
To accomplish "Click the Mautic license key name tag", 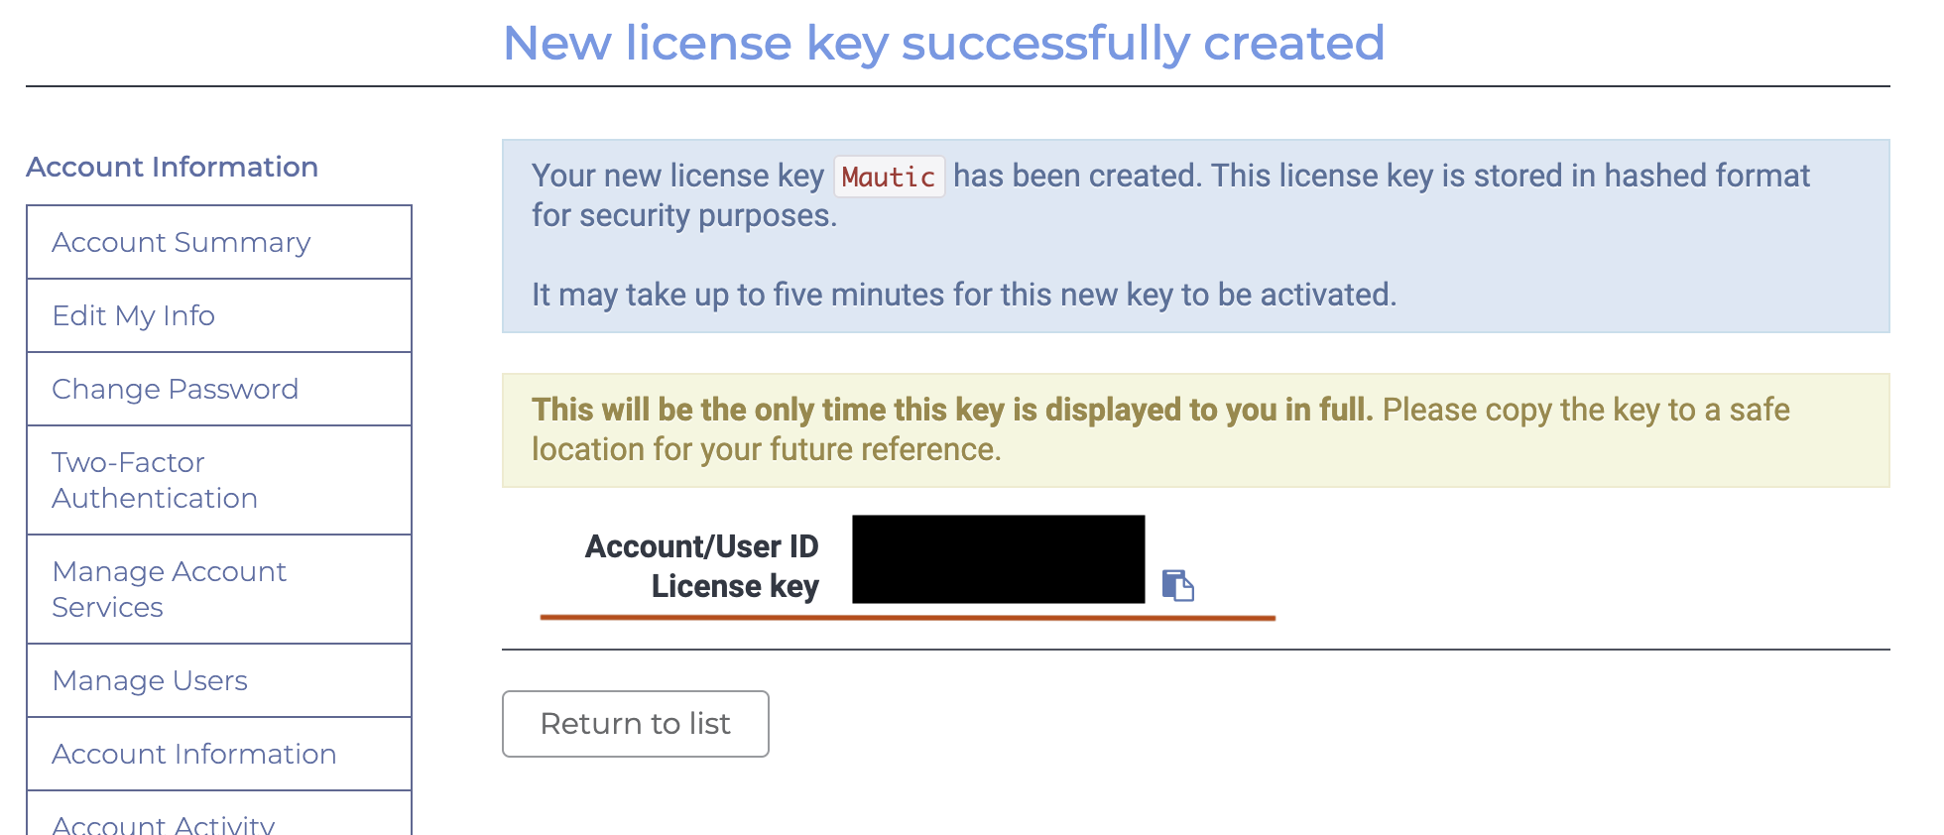I will tap(889, 178).
